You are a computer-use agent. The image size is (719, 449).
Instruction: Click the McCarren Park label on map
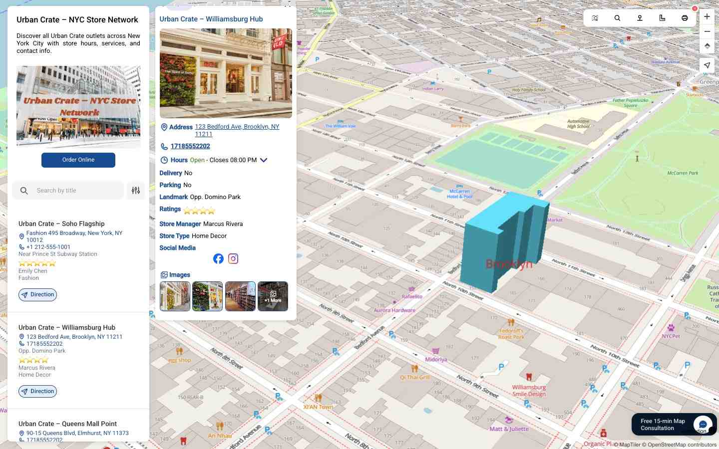pos(683,173)
